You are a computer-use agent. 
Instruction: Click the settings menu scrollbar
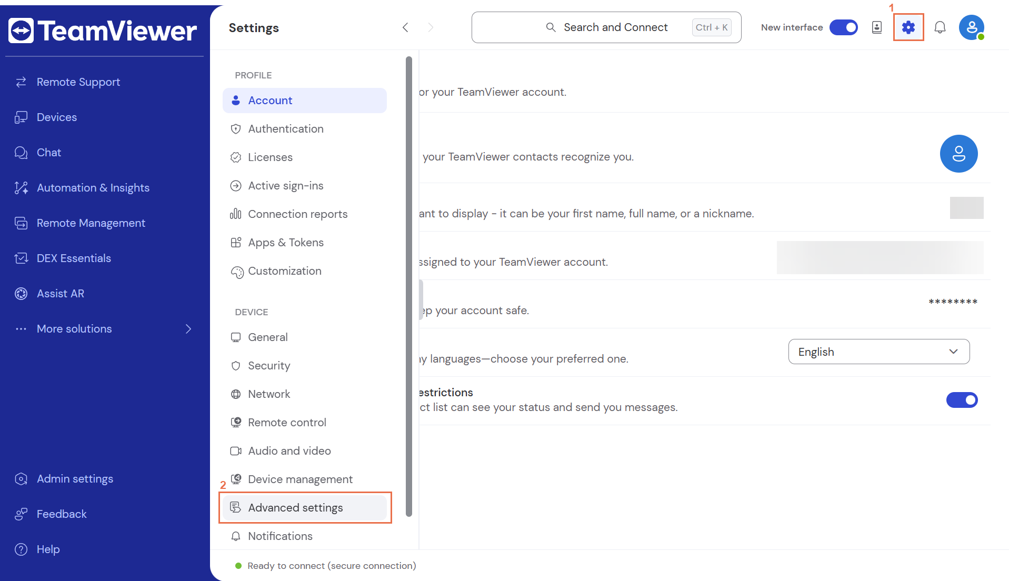click(409, 287)
